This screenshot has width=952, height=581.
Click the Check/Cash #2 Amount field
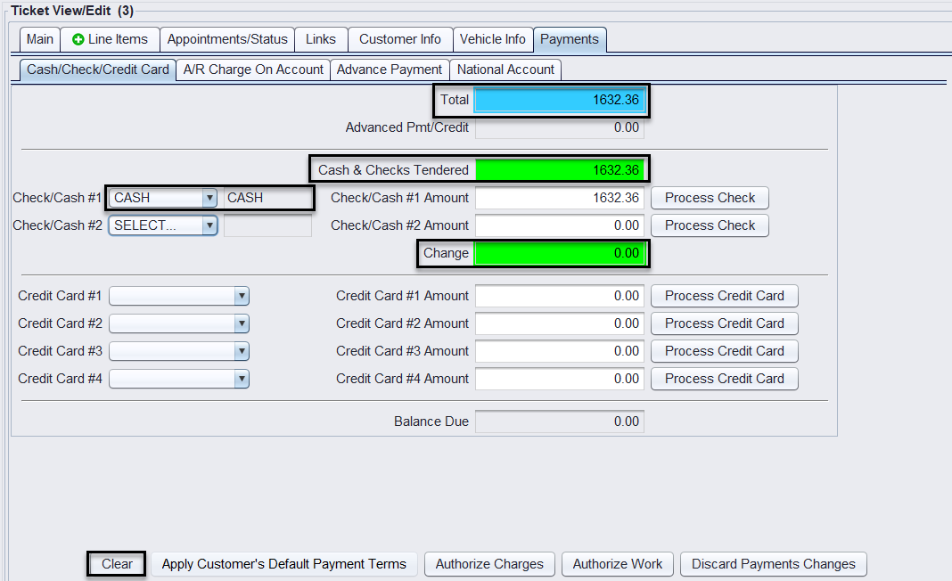click(559, 225)
